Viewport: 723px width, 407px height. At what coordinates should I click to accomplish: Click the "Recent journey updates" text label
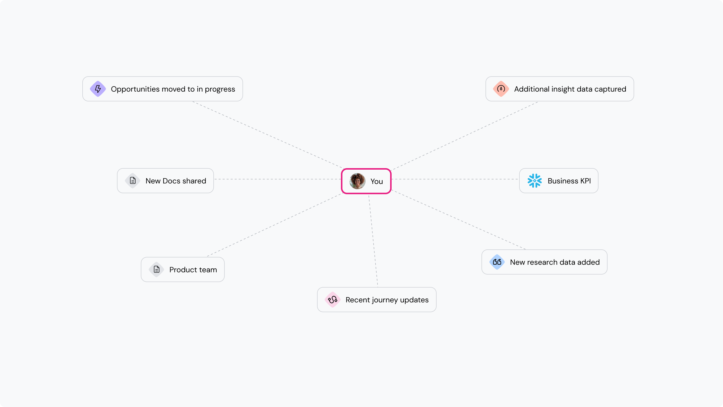pos(387,300)
